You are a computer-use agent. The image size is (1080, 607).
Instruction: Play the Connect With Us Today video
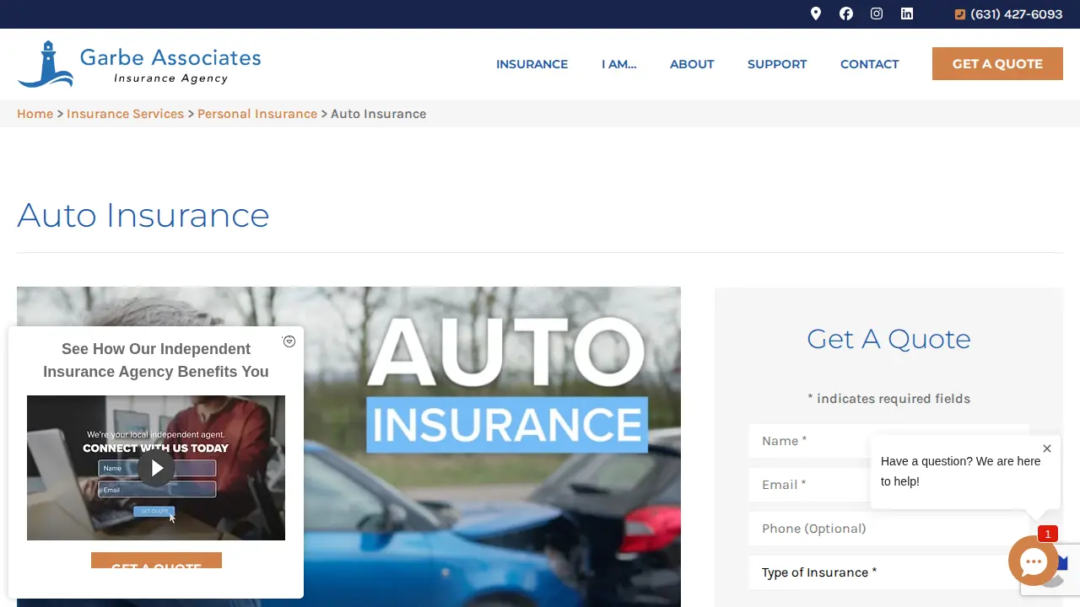click(x=156, y=468)
